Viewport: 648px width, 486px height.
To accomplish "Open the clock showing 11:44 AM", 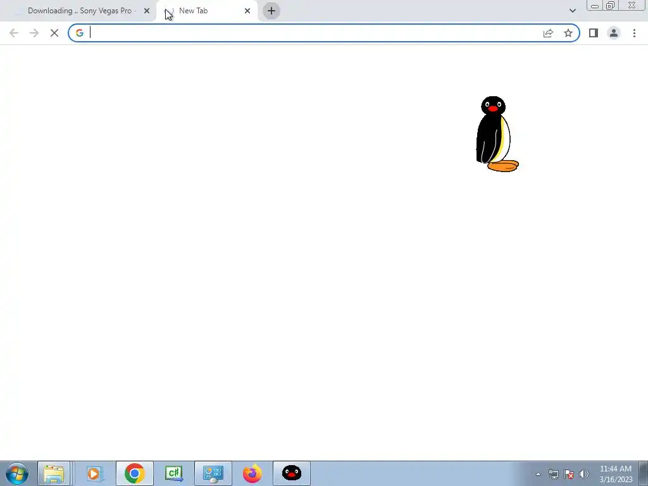I will click(x=616, y=474).
